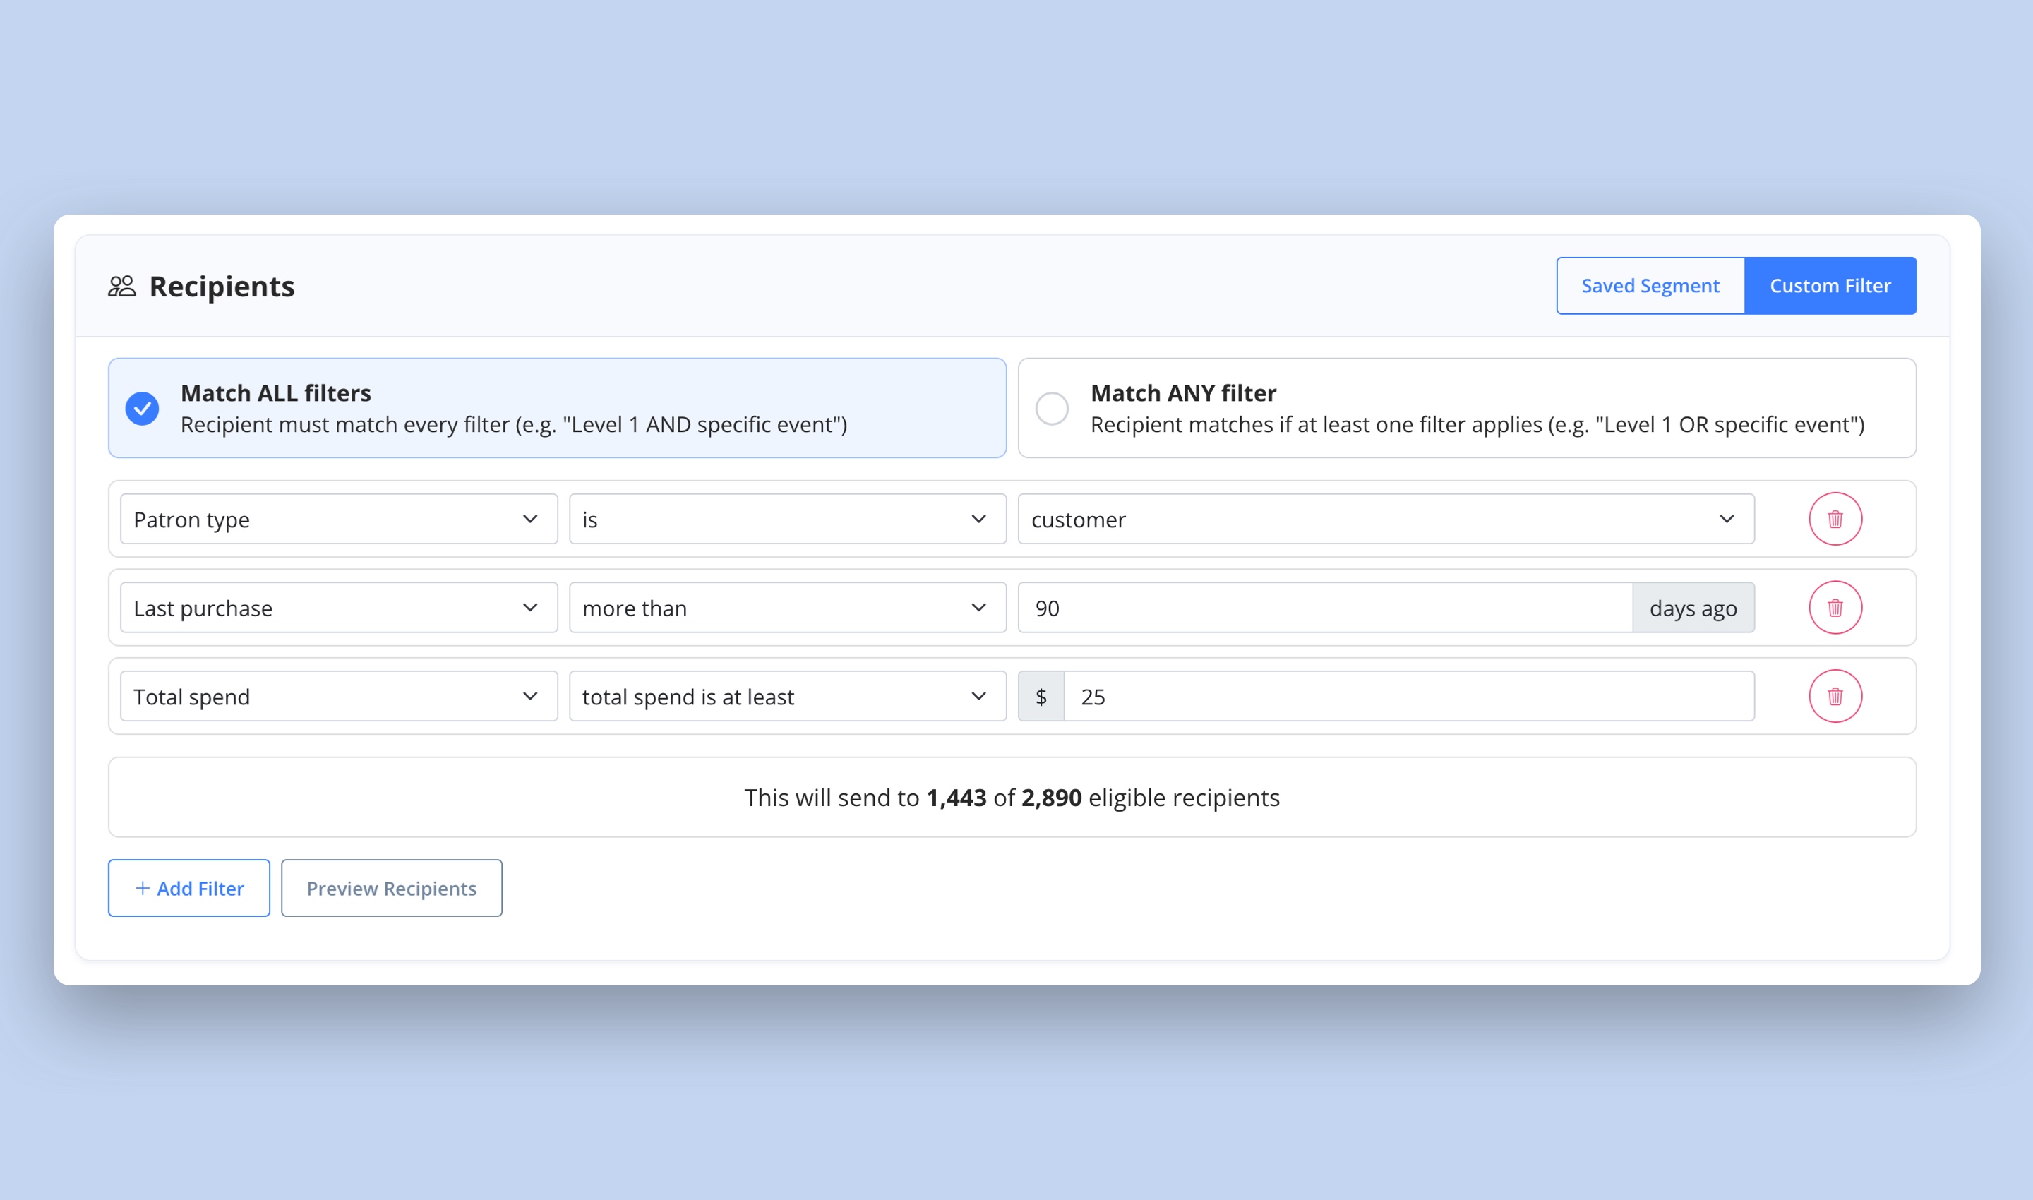This screenshot has height=1200, width=2033.
Task: Click the dollar sign prefix
Action: [1041, 696]
